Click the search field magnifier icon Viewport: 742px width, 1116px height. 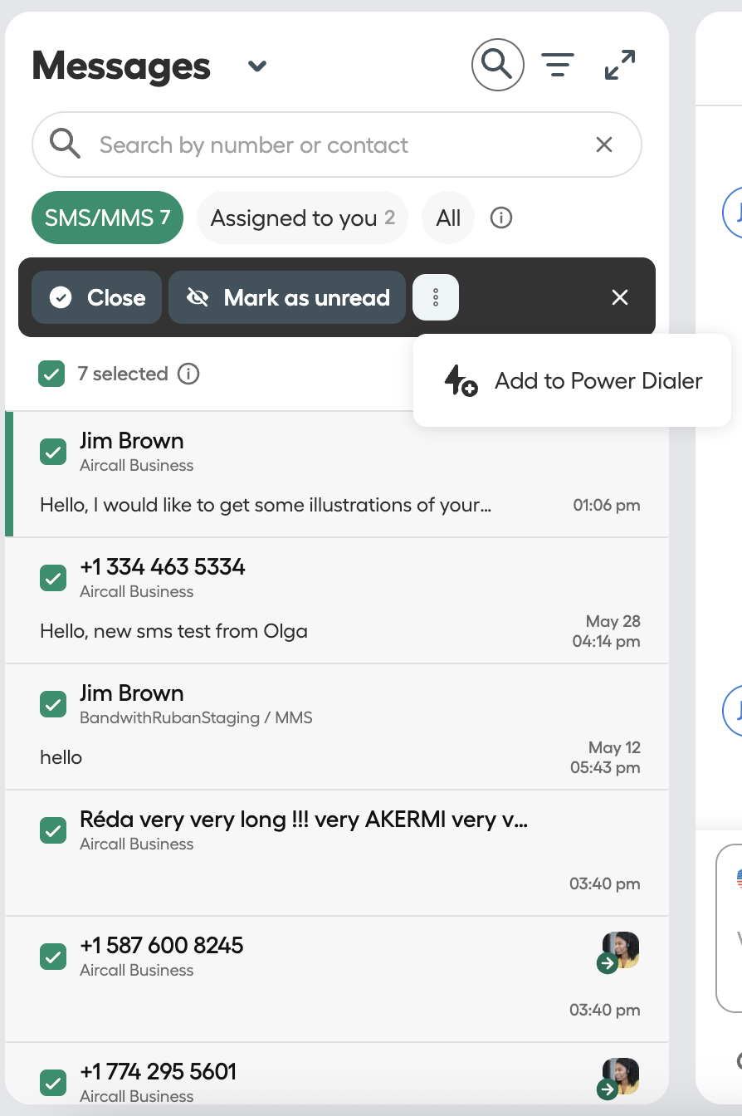click(x=65, y=144)
